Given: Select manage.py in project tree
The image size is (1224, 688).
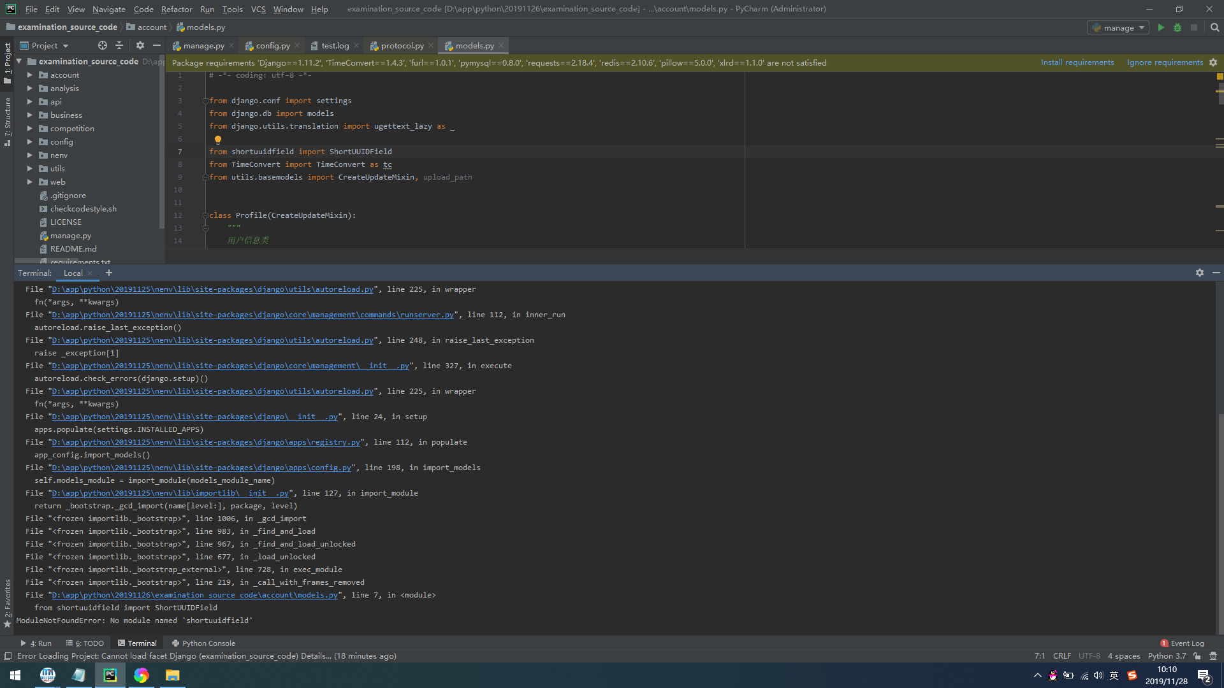Looking at the screenshot, I should tap(70, 236).
